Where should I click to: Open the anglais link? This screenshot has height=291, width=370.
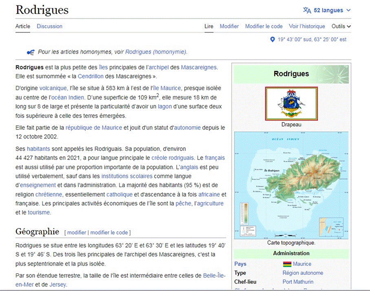point(189,168)
